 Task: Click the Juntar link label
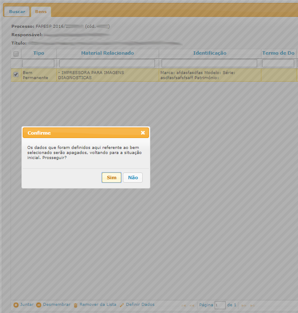27,305
